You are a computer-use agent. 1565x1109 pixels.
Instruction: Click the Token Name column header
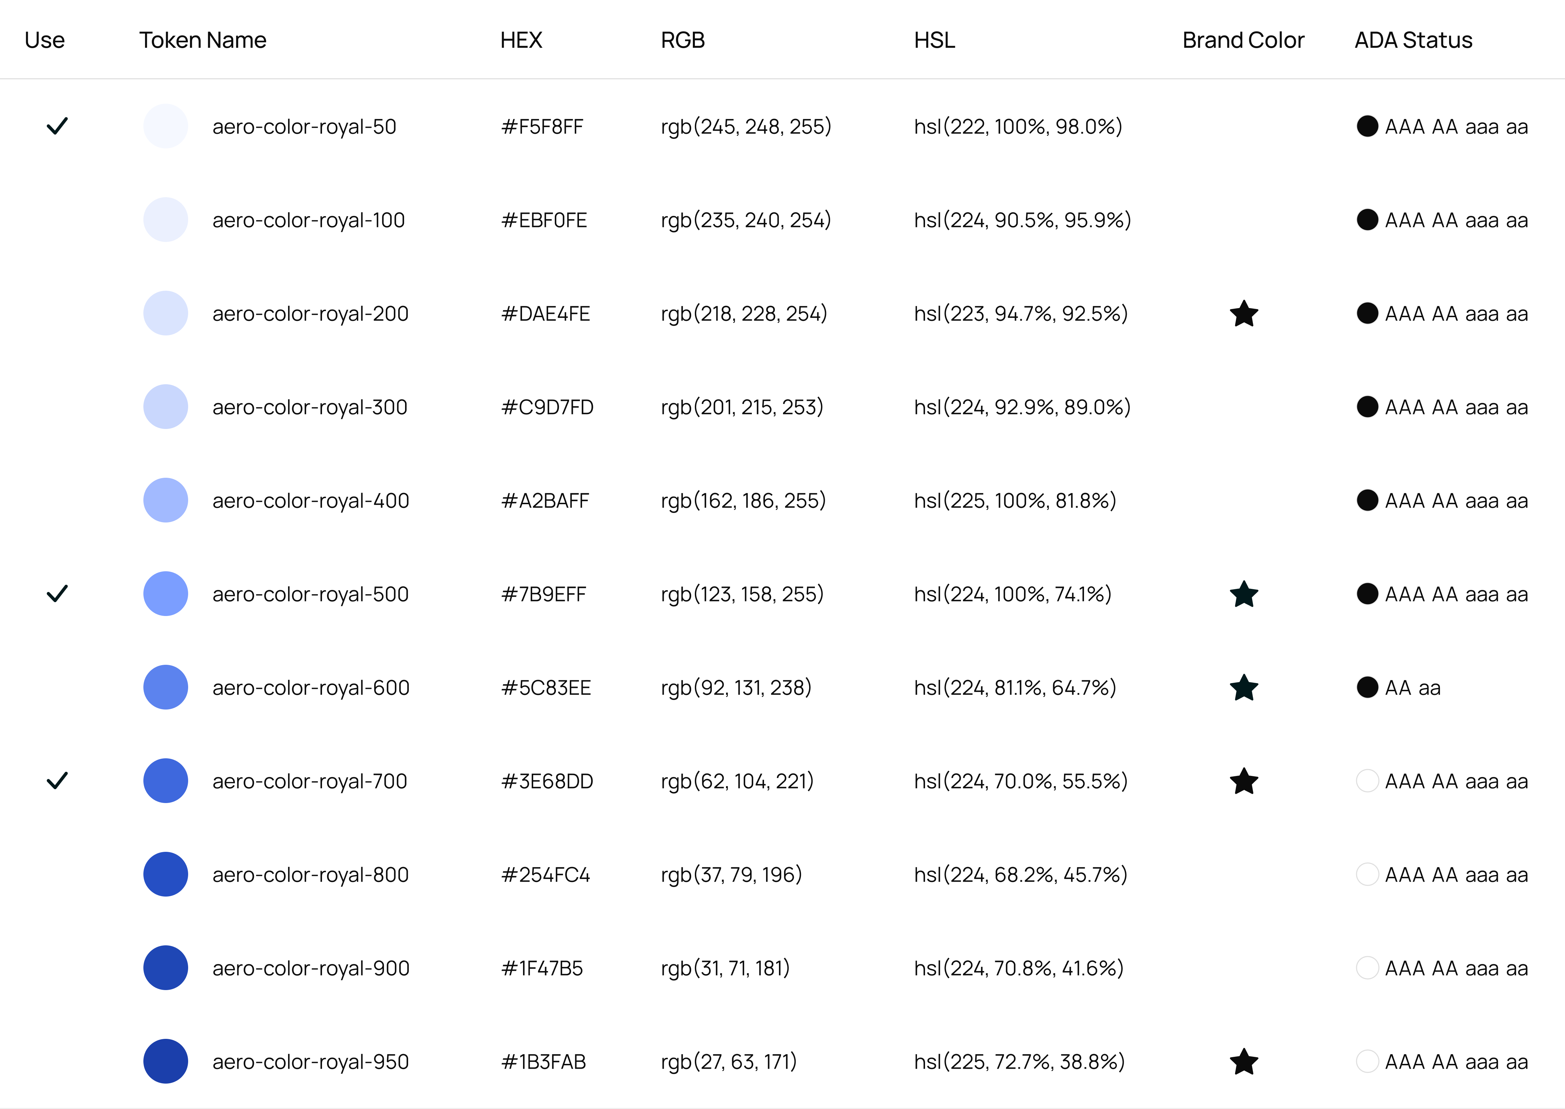tap(203, 40)
